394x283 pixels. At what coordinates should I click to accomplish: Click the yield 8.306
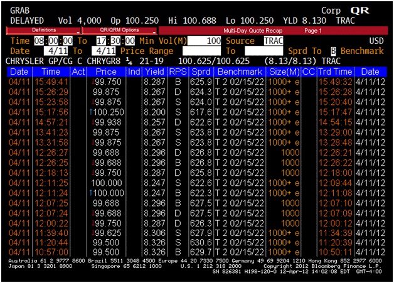point(154,233)
